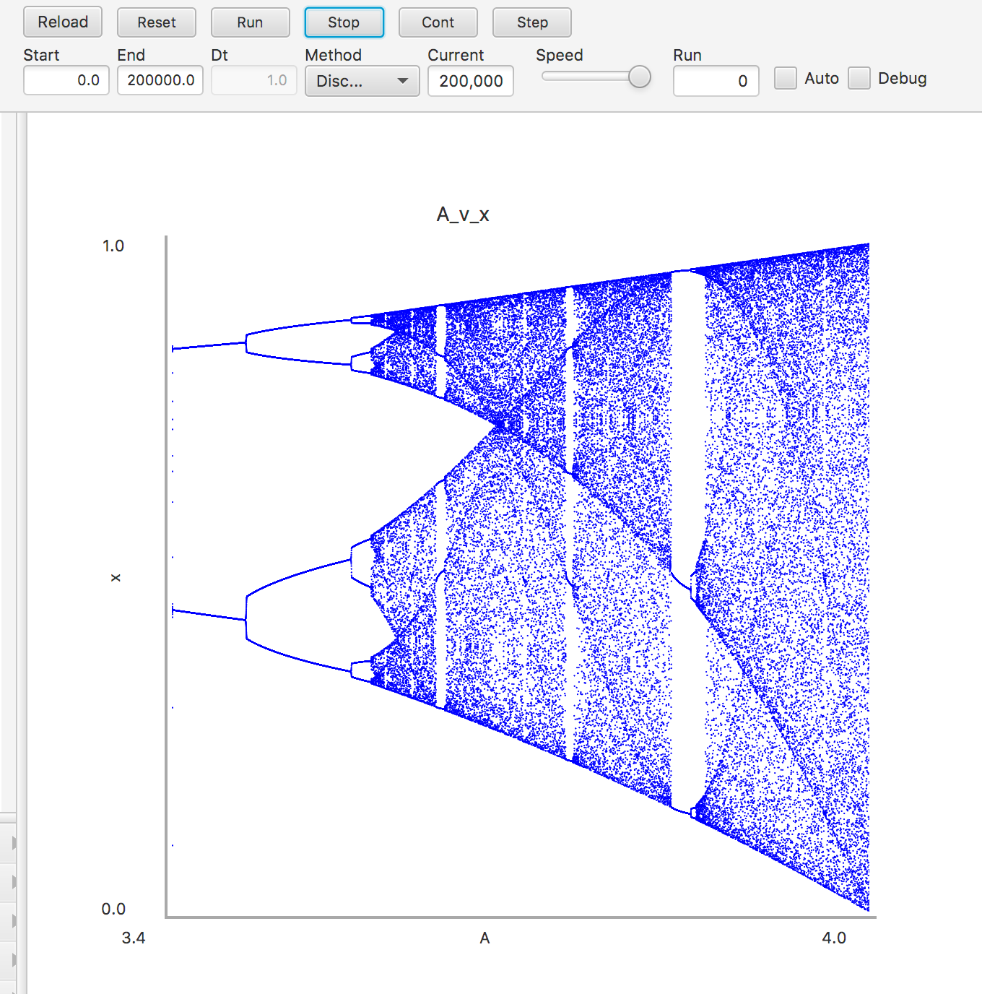Open the Method dropdown
This screenshot has width=982, height=994.
coord(362,81)
